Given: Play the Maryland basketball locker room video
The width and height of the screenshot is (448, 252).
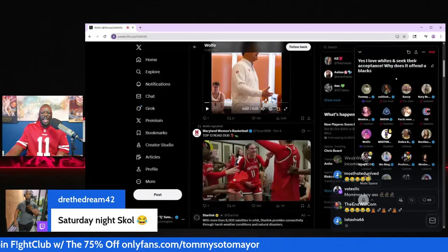Looking at the screenshot, I should [257, 170].
